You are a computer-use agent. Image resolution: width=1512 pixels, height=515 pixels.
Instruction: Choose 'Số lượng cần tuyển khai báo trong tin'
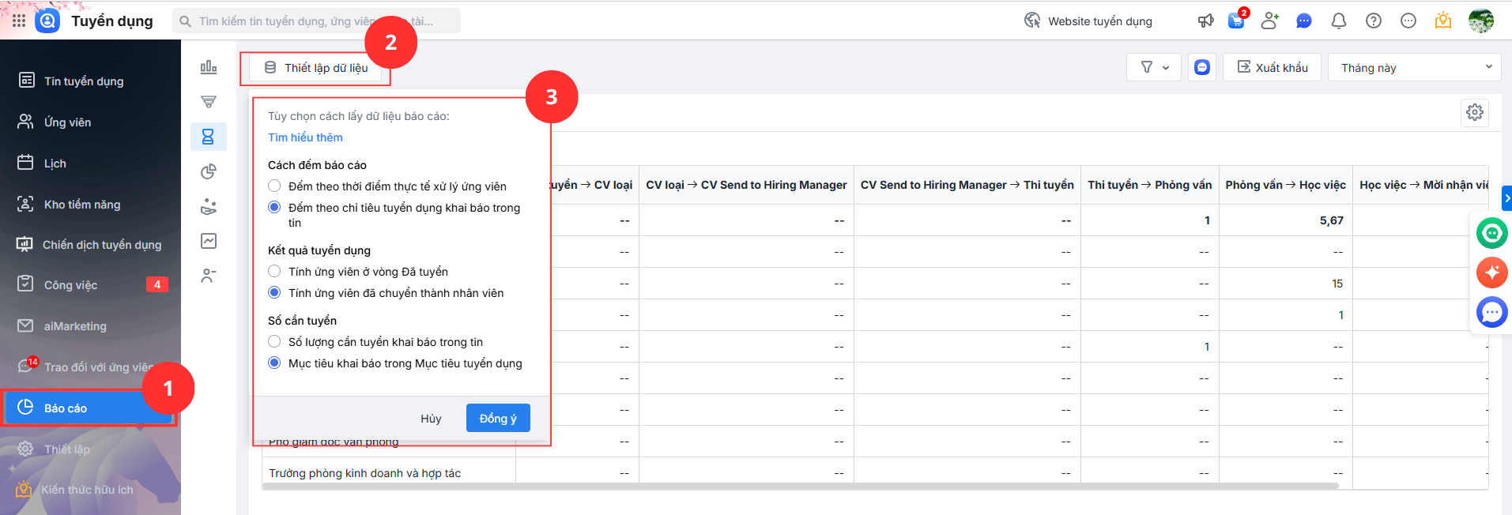(x=274, y=342)
